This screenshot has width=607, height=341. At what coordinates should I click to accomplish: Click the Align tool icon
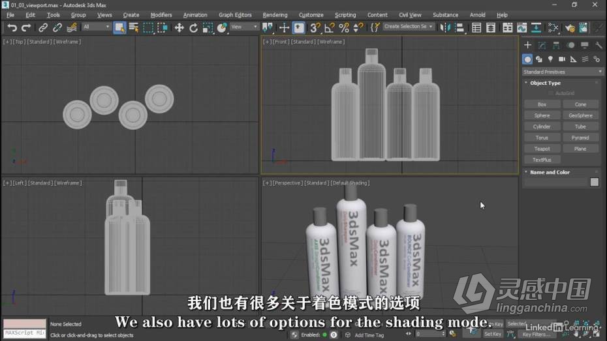click(459, 27)
